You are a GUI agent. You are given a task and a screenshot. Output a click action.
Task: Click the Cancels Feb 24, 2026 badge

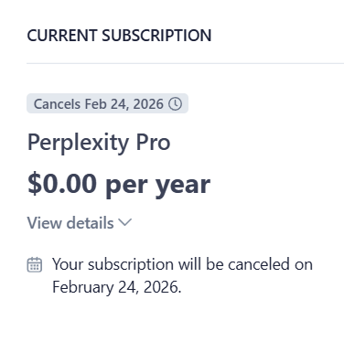pyautogui.click(x=107, y=103)
